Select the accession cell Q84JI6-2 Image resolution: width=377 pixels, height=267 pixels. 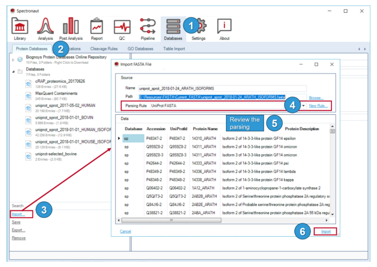pos(154,205)
